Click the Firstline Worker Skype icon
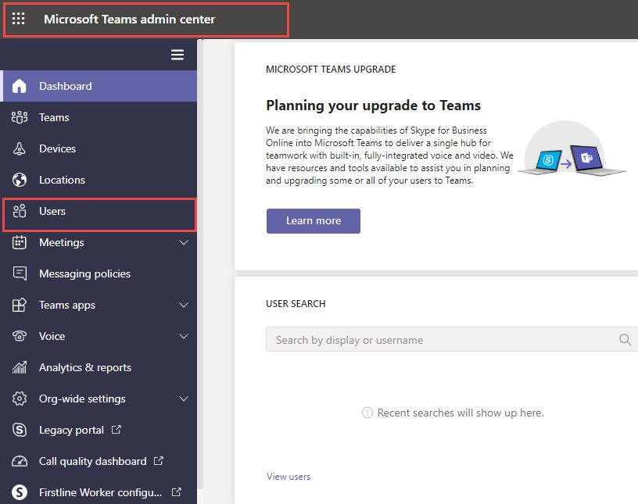Viewport: 638px width, 504px height. pos(19,492)
